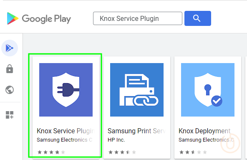This screenshot has width=247, height=160.
Task: Click Samsung Electronics under Knox Deployment
Action: click(207, 140)
